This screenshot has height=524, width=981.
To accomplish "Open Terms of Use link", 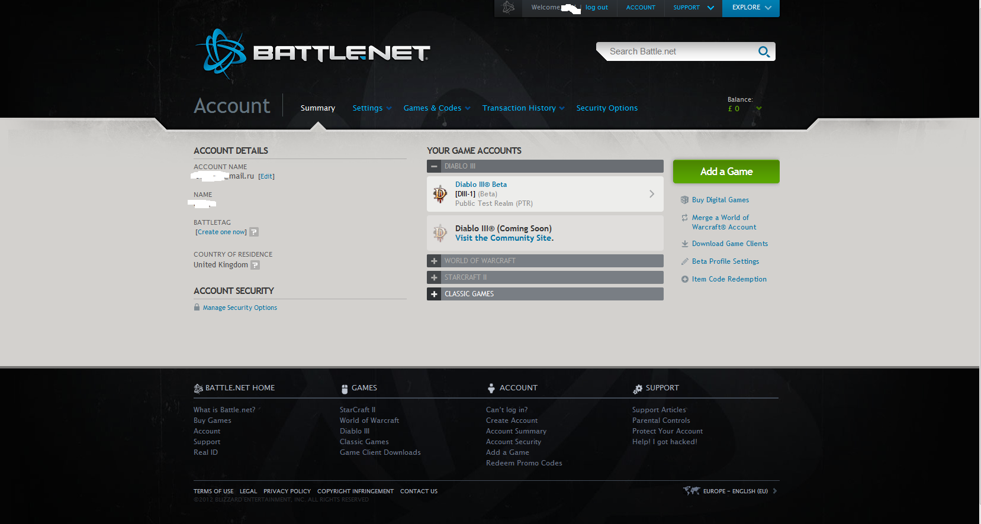I will click(214, 491).
